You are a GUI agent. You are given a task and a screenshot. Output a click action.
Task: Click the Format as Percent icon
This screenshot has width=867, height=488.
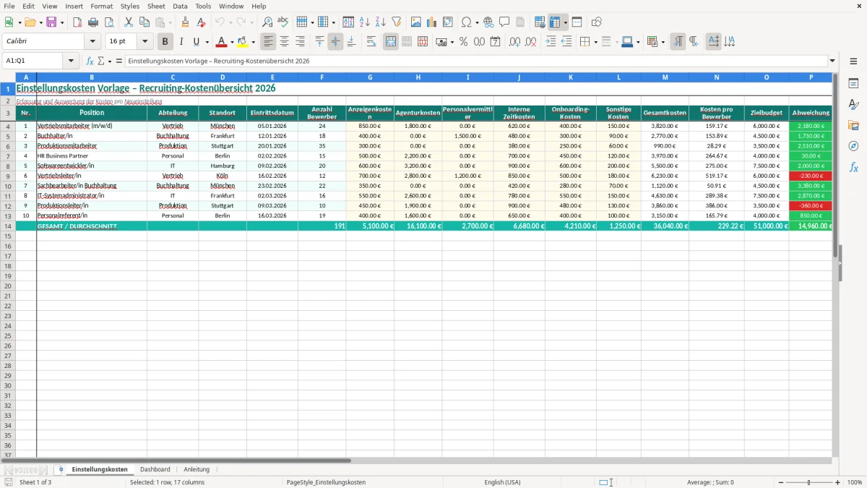(464, 42)
